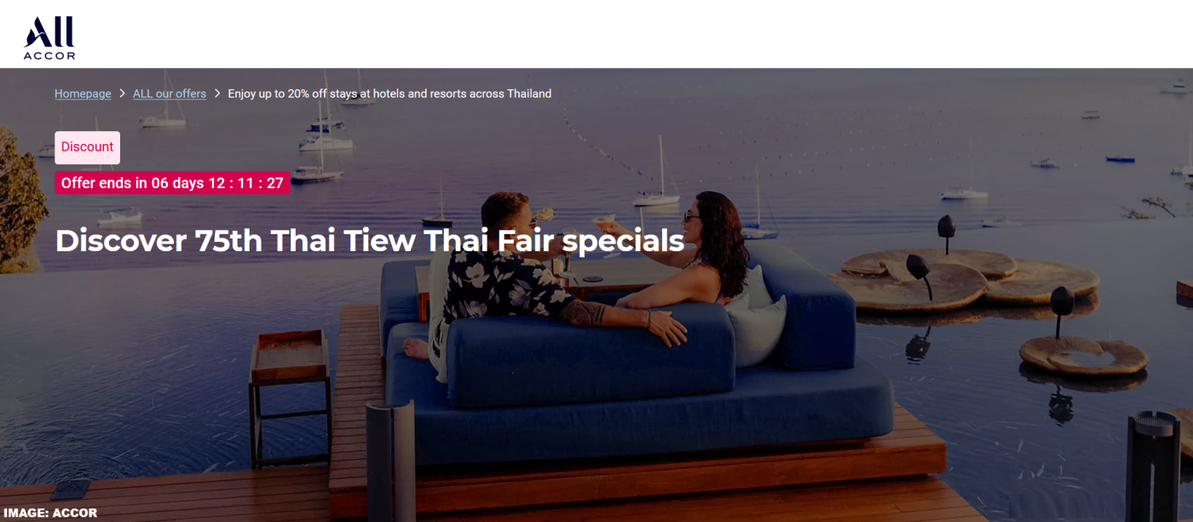Click the chevron after Homepage breadcrumb
1193x522 pixels.
click(x=123, y=94)
